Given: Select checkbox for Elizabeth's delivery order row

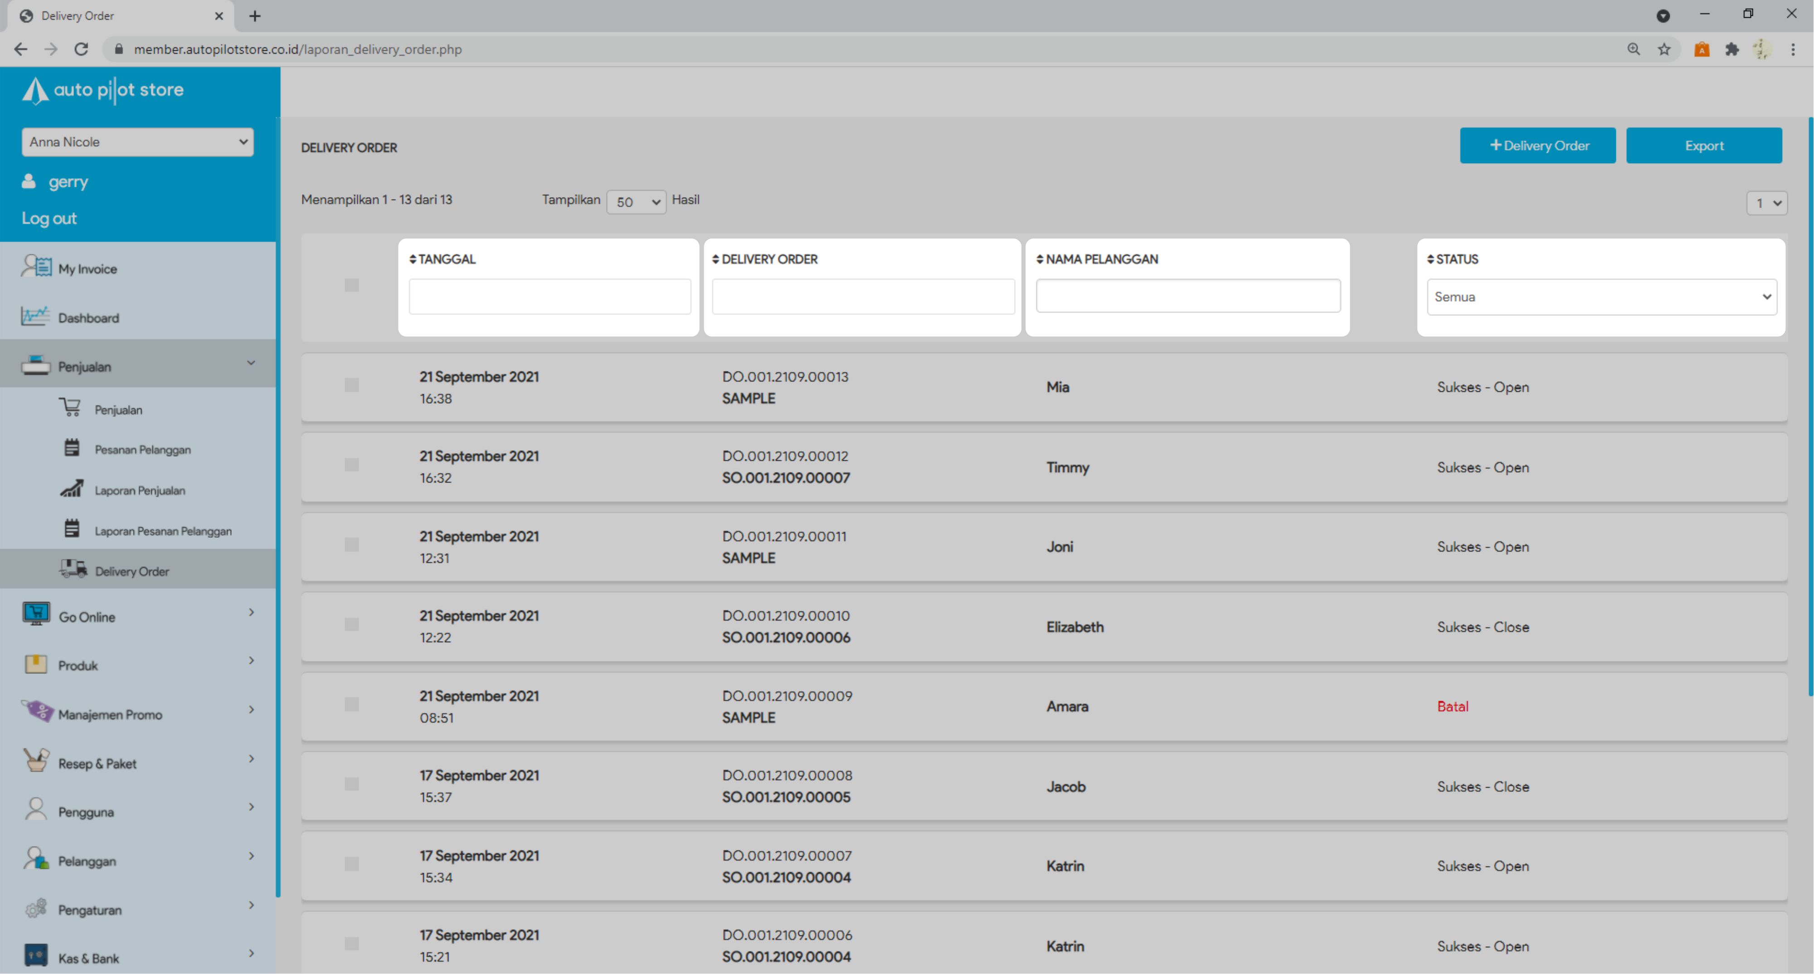Looking at the screenshot, I should [351, 625].
